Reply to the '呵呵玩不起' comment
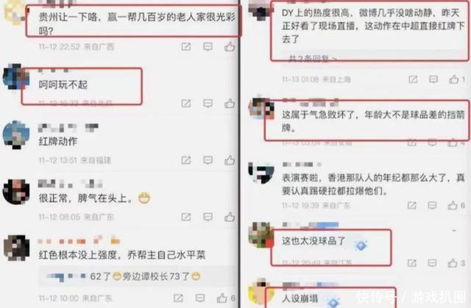Image resolution: width=471 pixels, height=308 pixels. [x=208, y=104]
